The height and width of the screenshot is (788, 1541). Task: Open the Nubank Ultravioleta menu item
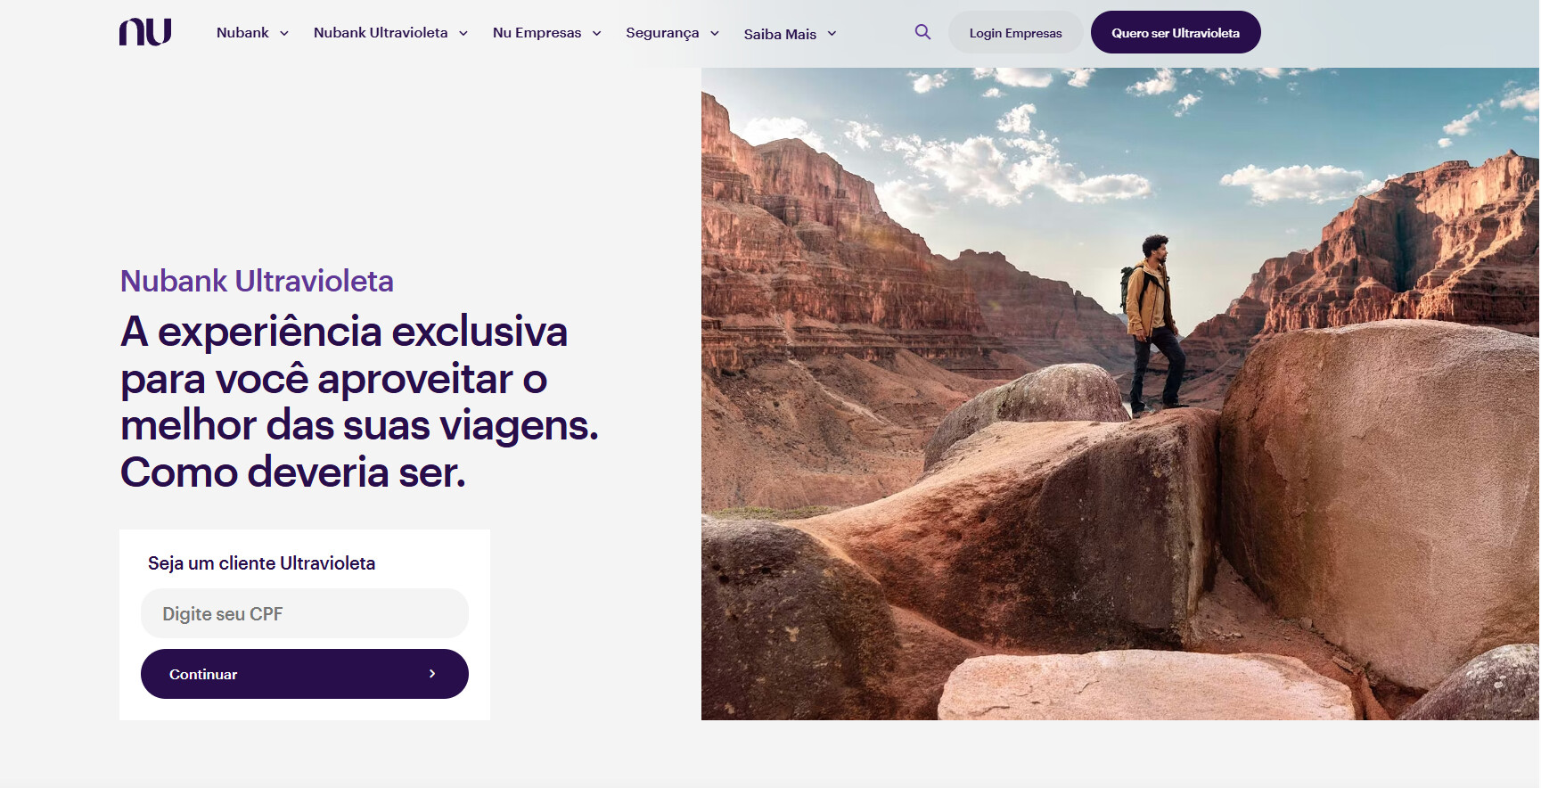click(381, 33)
